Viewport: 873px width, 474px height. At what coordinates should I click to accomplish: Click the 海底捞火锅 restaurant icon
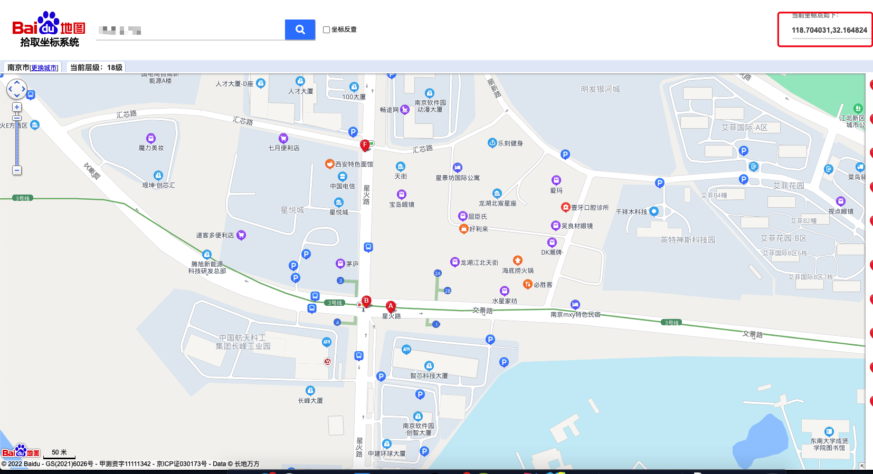pos(518,260)
